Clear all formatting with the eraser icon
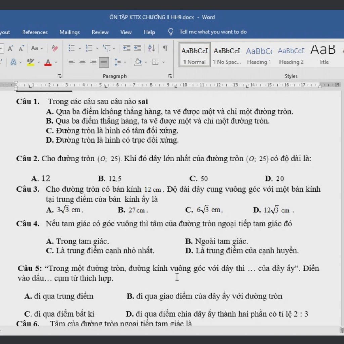Screen dimensions: 344x344 [55, 48]
